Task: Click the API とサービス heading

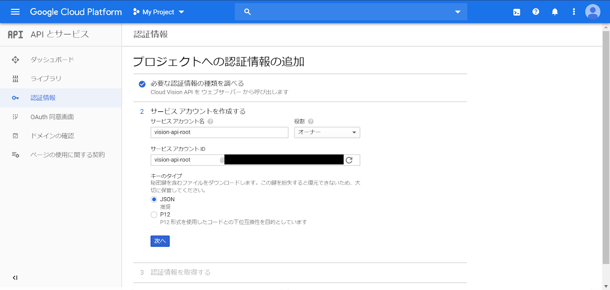Action: [60, 34]
